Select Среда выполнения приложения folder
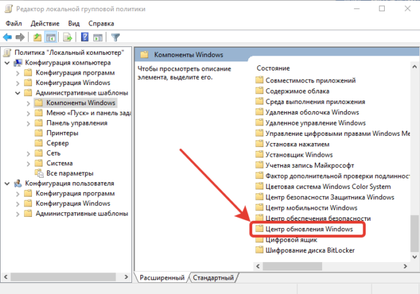This screenshot has width=420, height=294. (x=315, y=101)
